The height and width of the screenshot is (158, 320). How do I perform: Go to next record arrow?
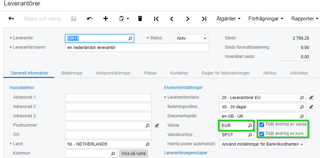[188, 19]
